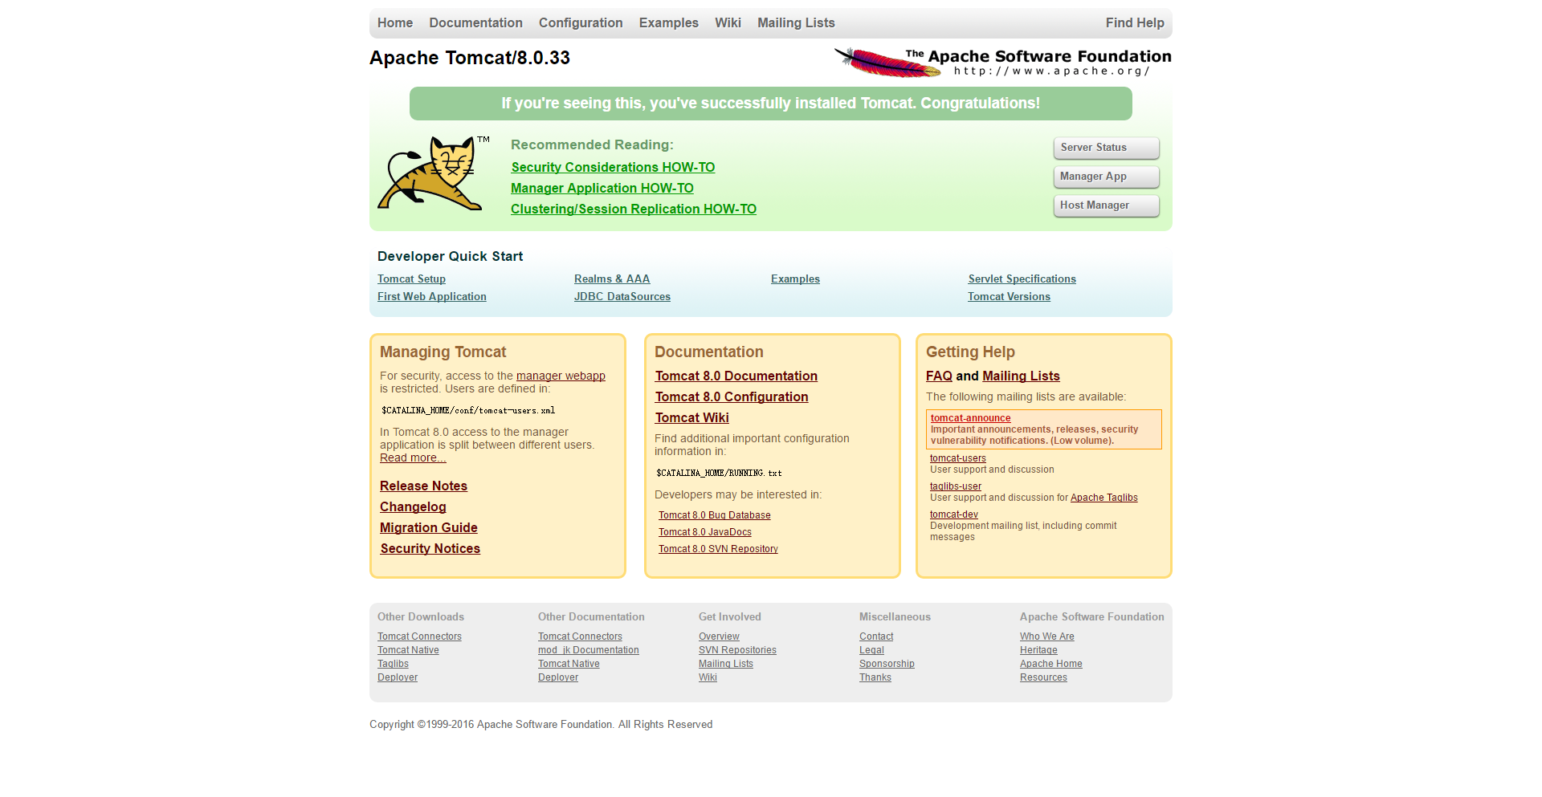Open First Web Application link
Image resolution: width=1542 pixels, height=797 pixels.
[x=432, y=297]
